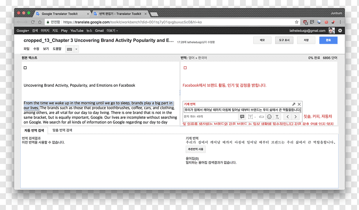Screen dimensions: 359x210
Task: Close the Google Translator Toolkit browser tab
Action: tap(88, 14)
